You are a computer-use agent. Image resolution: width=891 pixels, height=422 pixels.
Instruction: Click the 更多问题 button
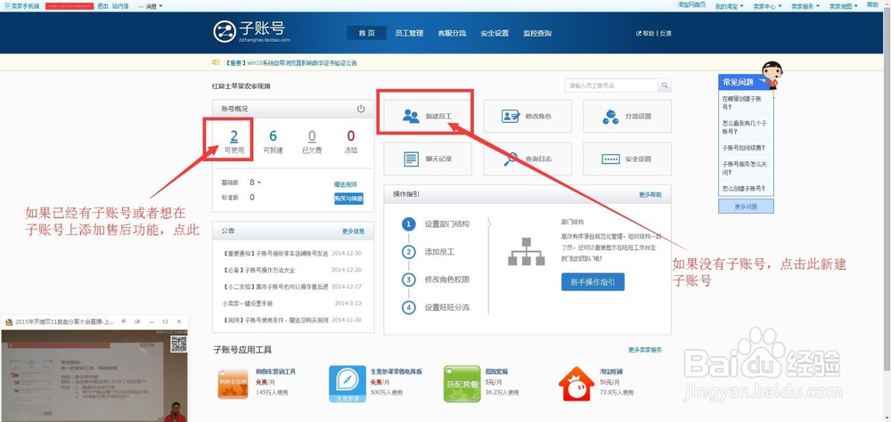746,207
